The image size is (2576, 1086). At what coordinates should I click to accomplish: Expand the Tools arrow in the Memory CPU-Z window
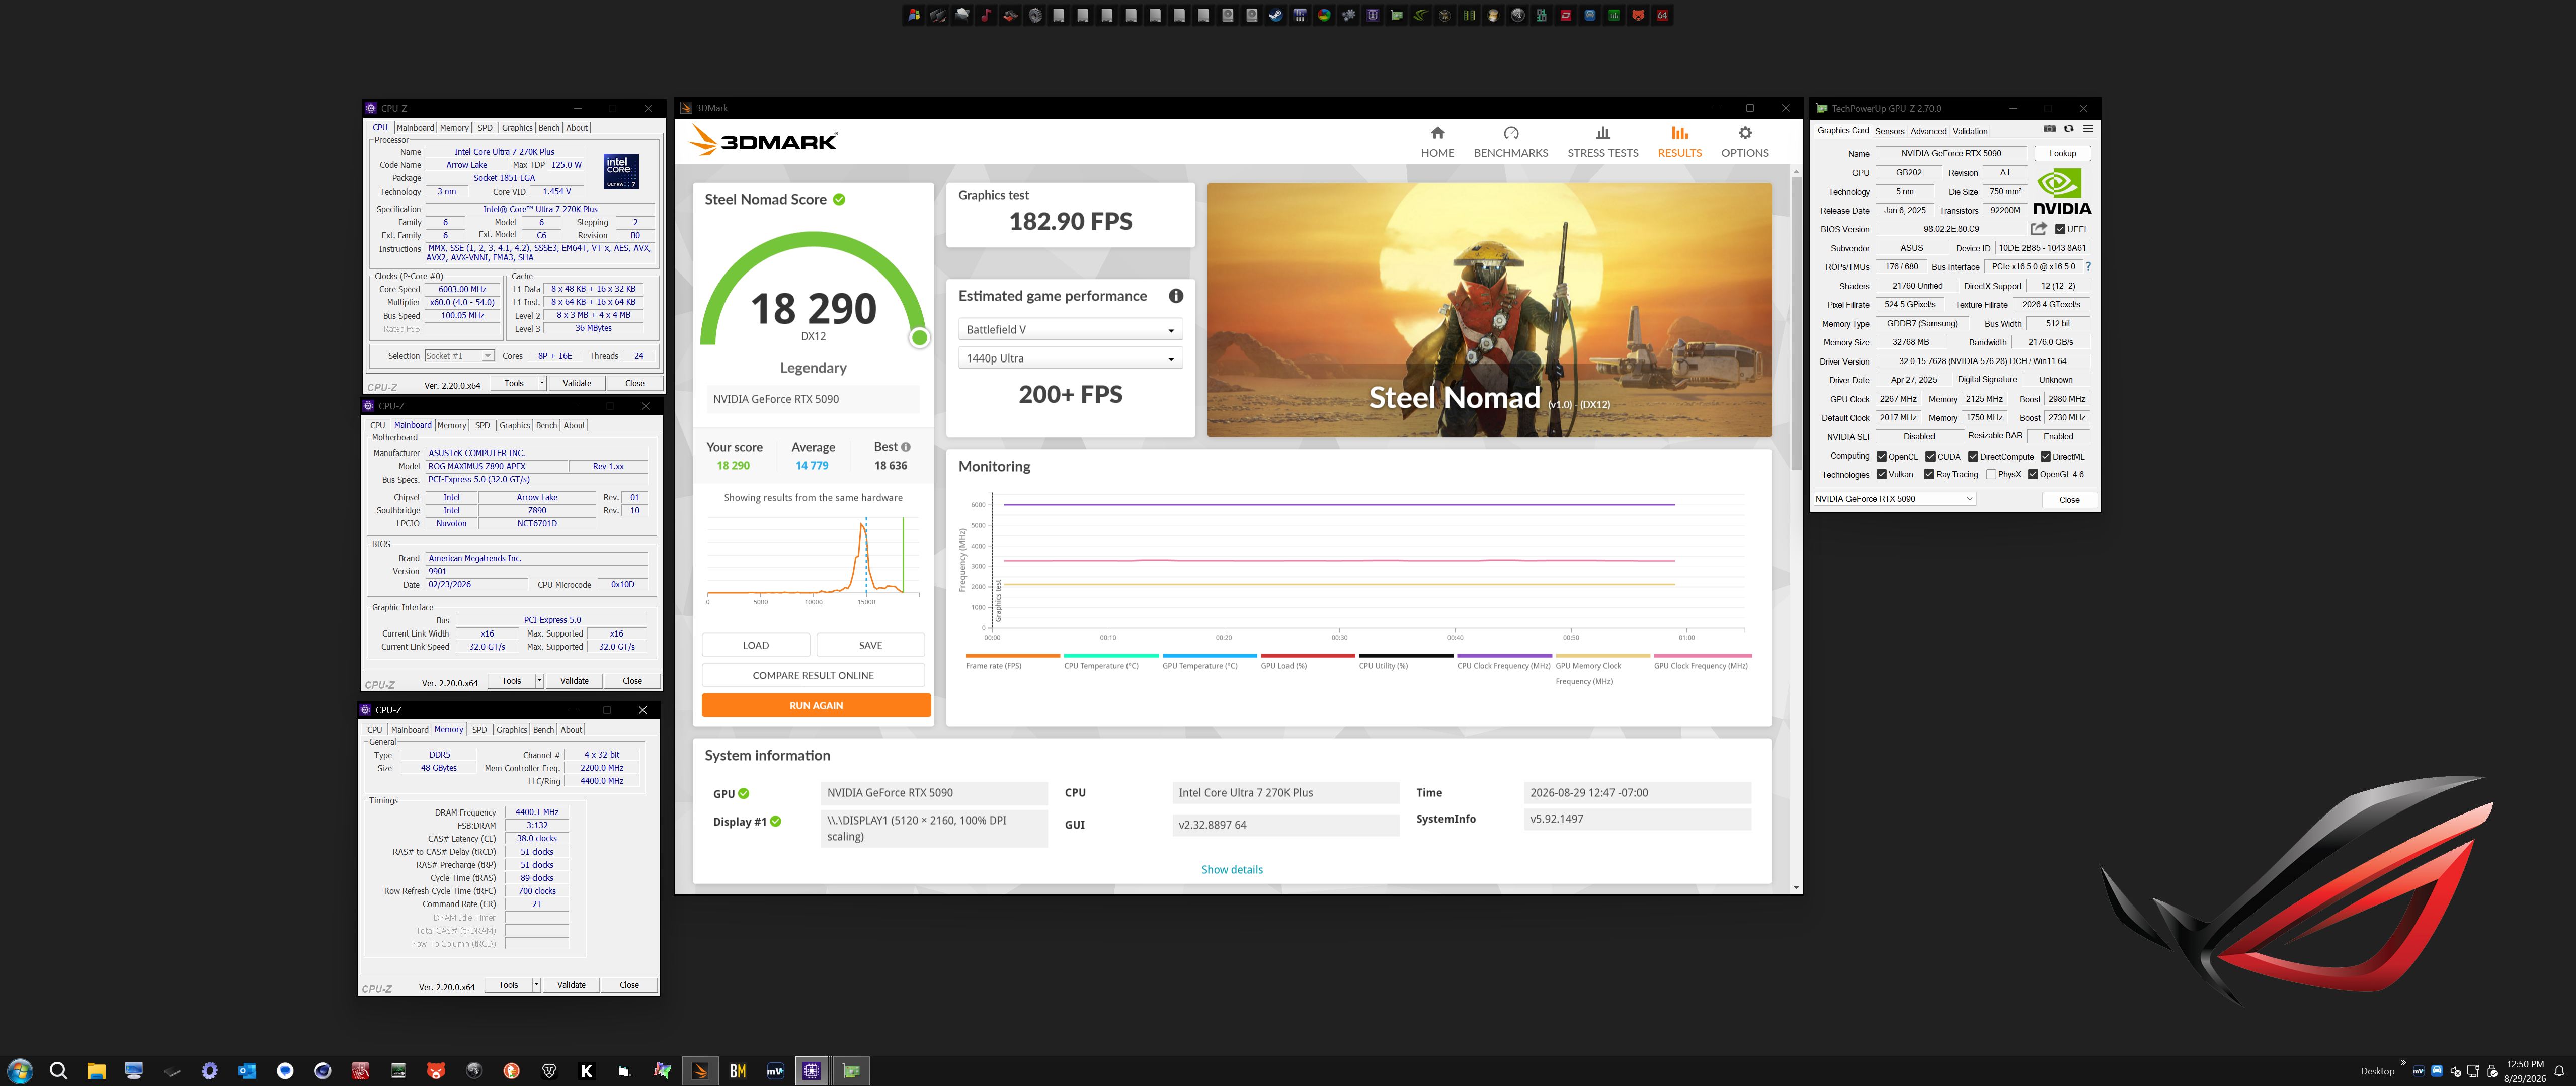[537, 985]
